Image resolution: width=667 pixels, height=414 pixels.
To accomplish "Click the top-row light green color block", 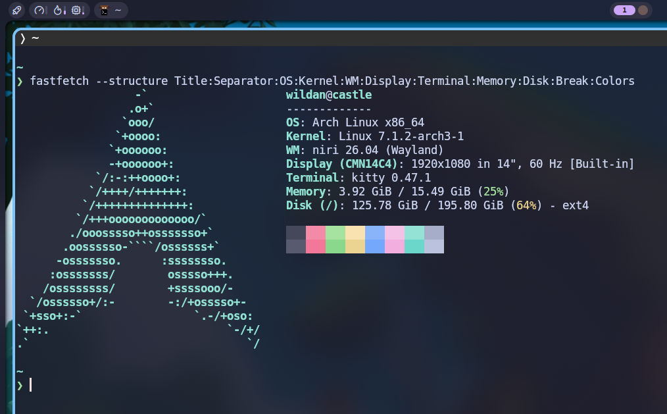I will [335, 233].
